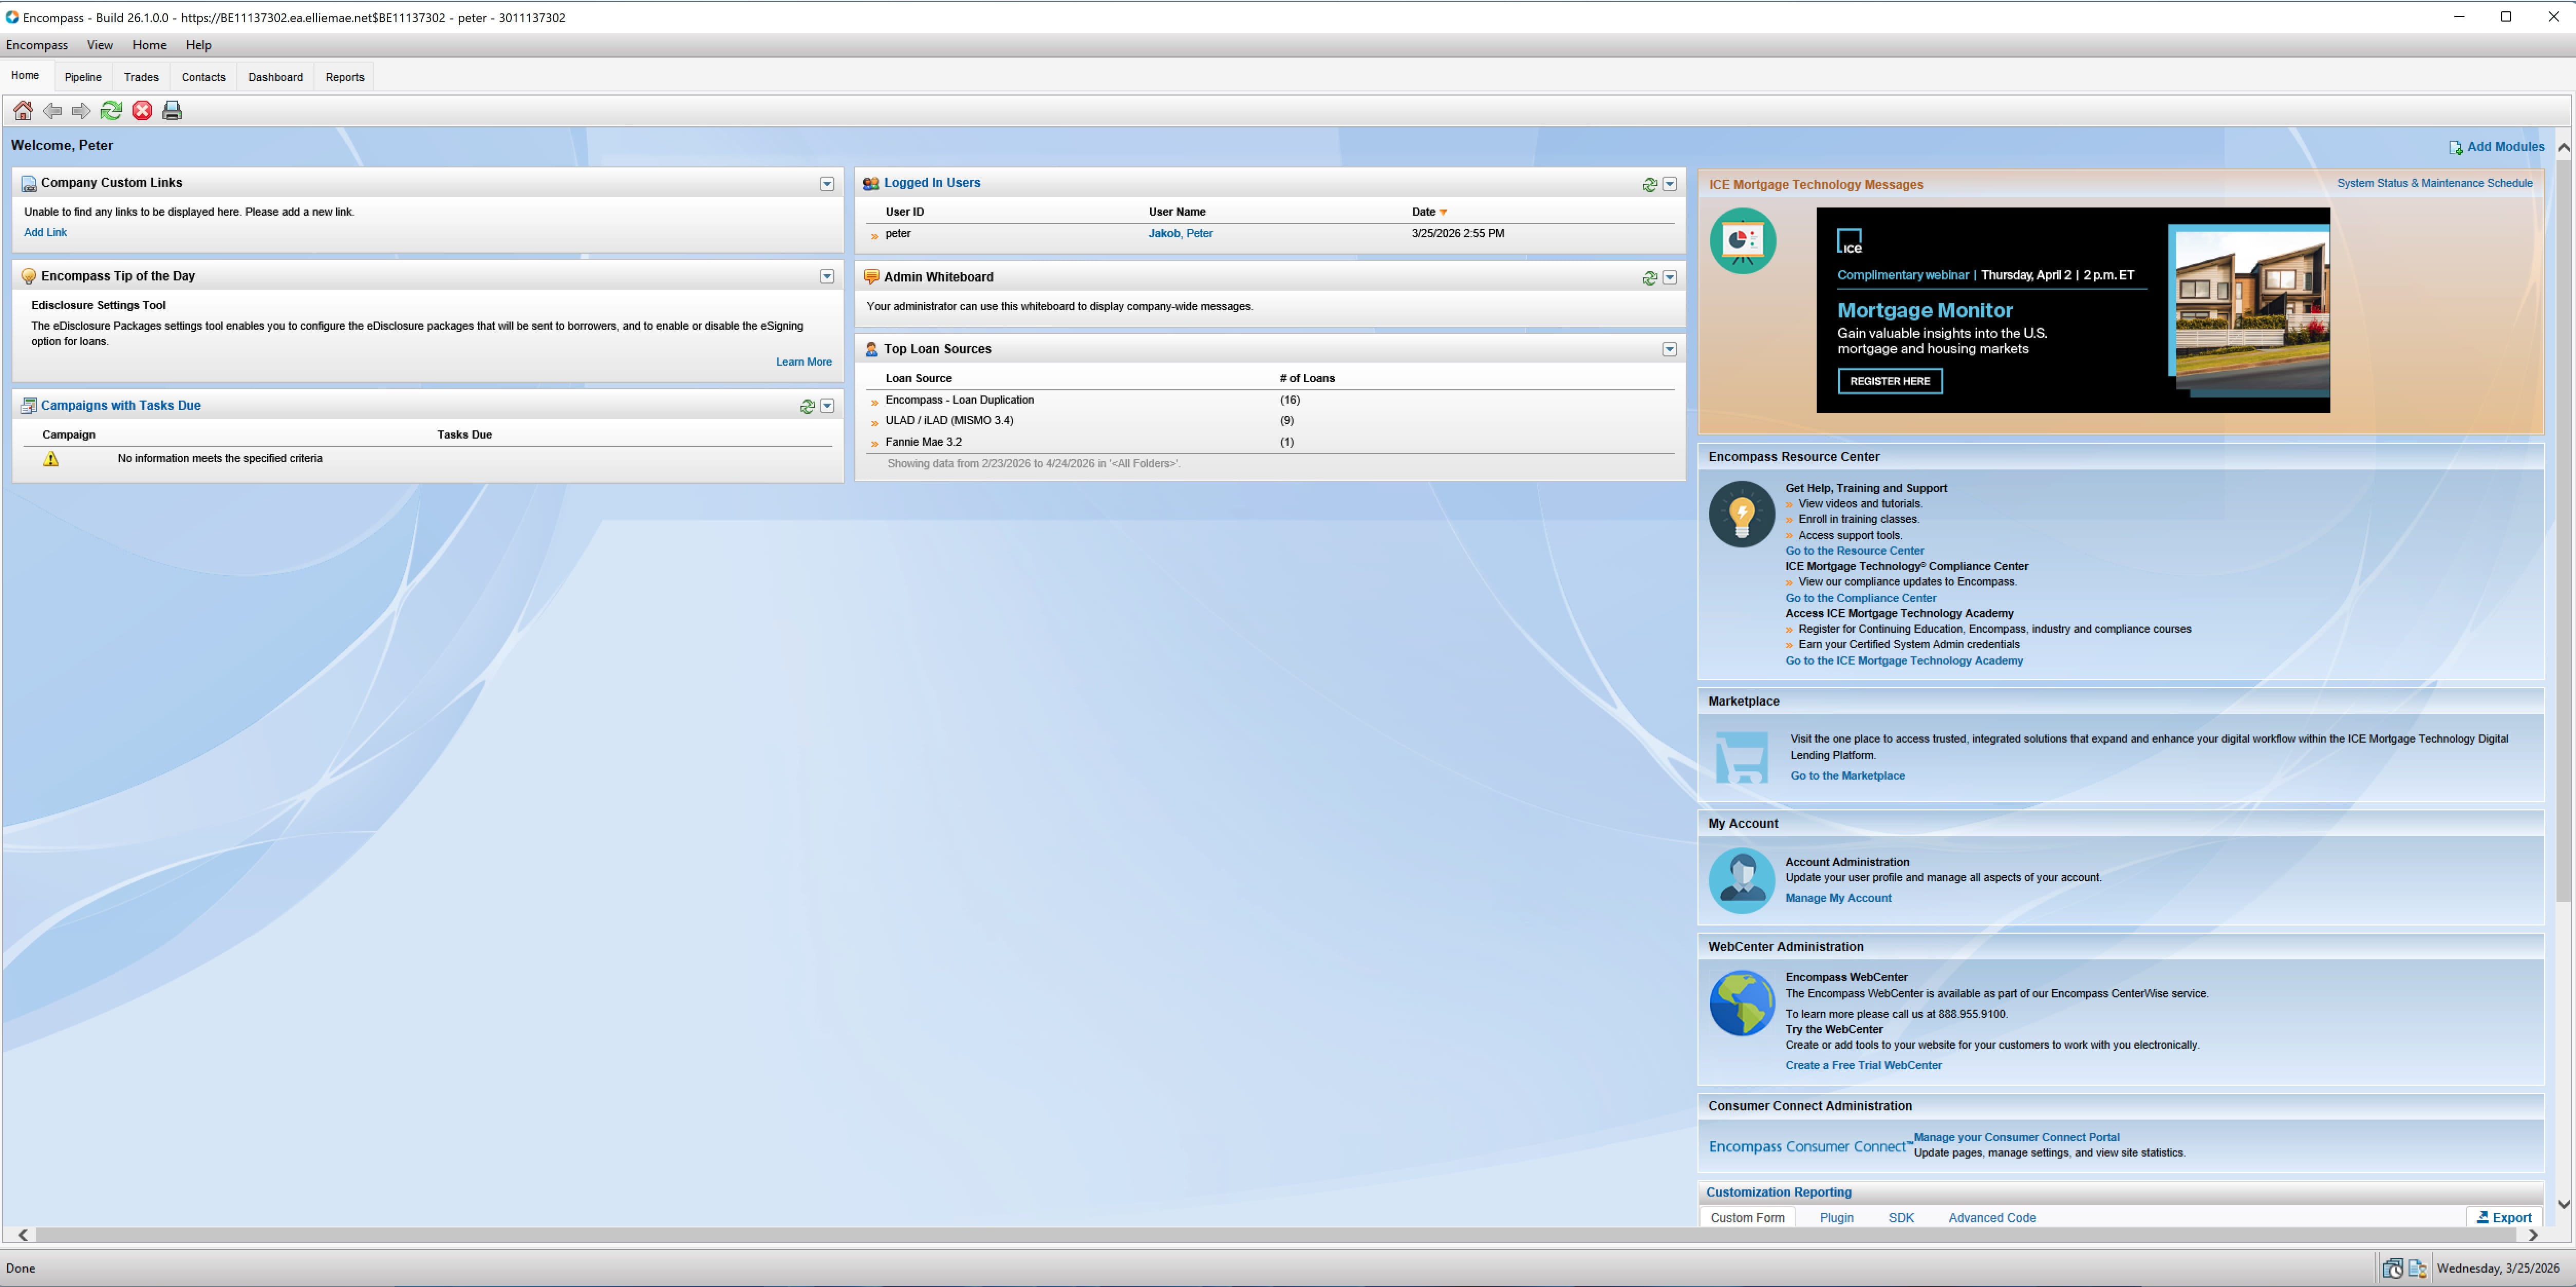Image resolution: width=2576 pixels, height=1287 pixels.
Task: Refresh the Logged In Users panel
Action: pyautogui.click(x=1649, y=185)
